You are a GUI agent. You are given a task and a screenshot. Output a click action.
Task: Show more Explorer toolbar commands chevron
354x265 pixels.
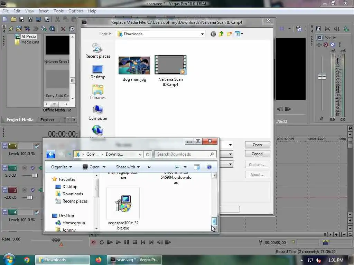[x=149, y=167]
